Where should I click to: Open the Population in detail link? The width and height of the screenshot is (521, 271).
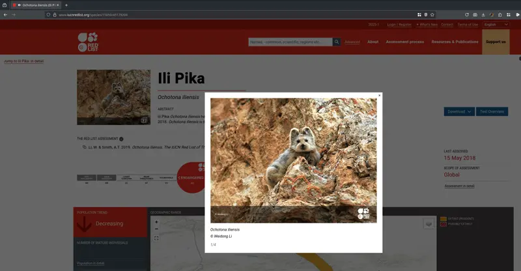tap(91, 263)
